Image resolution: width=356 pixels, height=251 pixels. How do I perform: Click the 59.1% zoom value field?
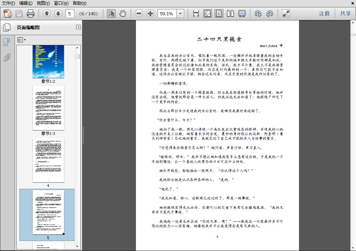pos(167,14)
